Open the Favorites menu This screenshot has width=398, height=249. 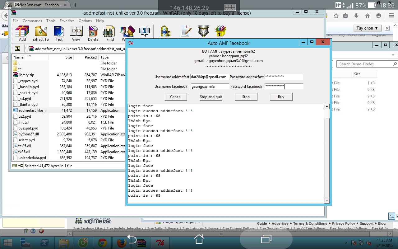click(x=67, y=21)
